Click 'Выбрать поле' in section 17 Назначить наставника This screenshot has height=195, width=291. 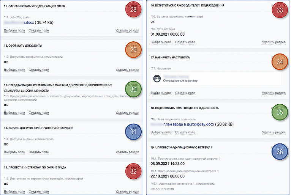pyautogui.click(x=161, y=93)
